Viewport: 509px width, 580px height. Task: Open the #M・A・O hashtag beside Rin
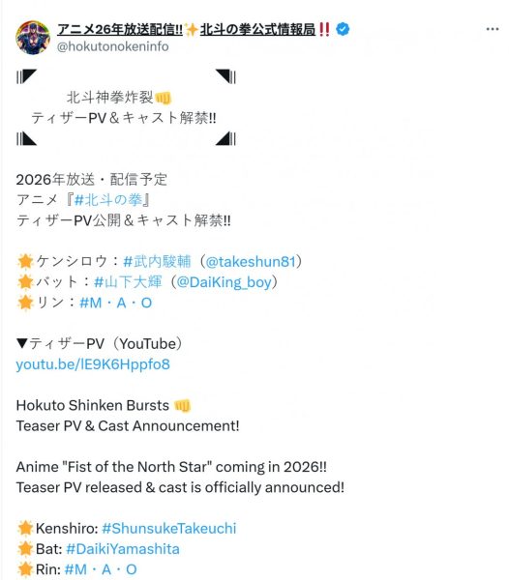coord(101,569)
